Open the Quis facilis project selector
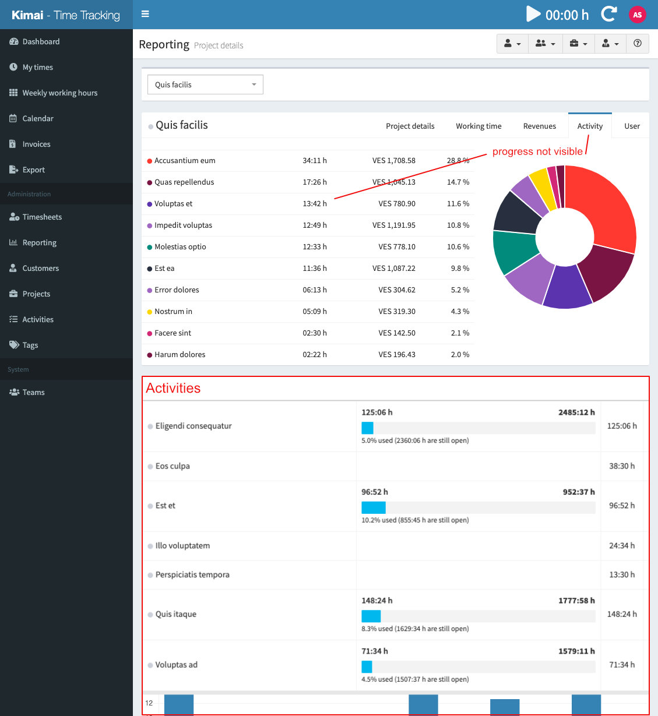The image size is (658, 716). point(205,84)
